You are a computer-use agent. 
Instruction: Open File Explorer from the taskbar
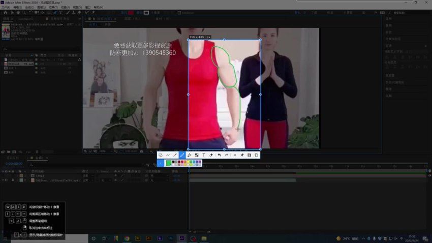point(204,238)
